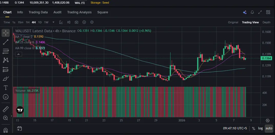Select the 1D interval

(40, 22)
